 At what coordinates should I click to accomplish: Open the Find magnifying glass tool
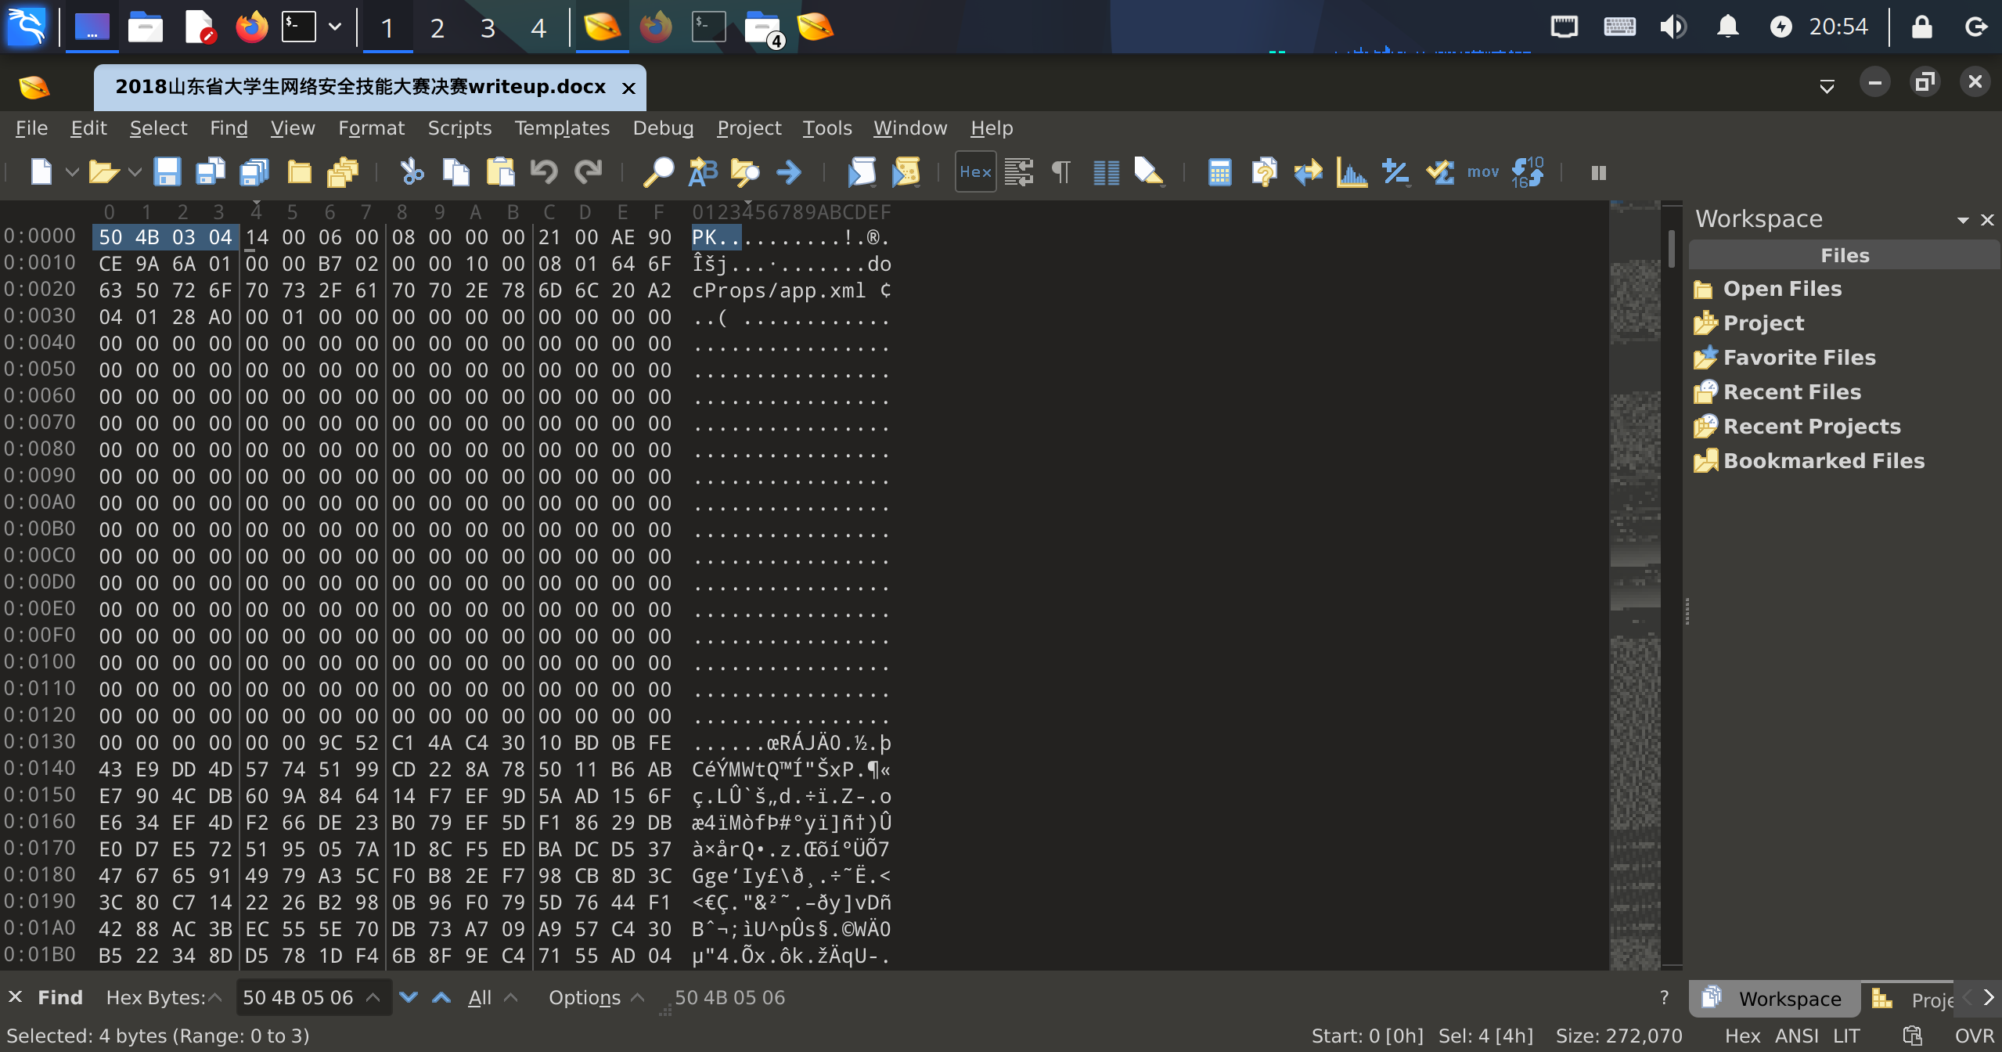tap(658, 172)
